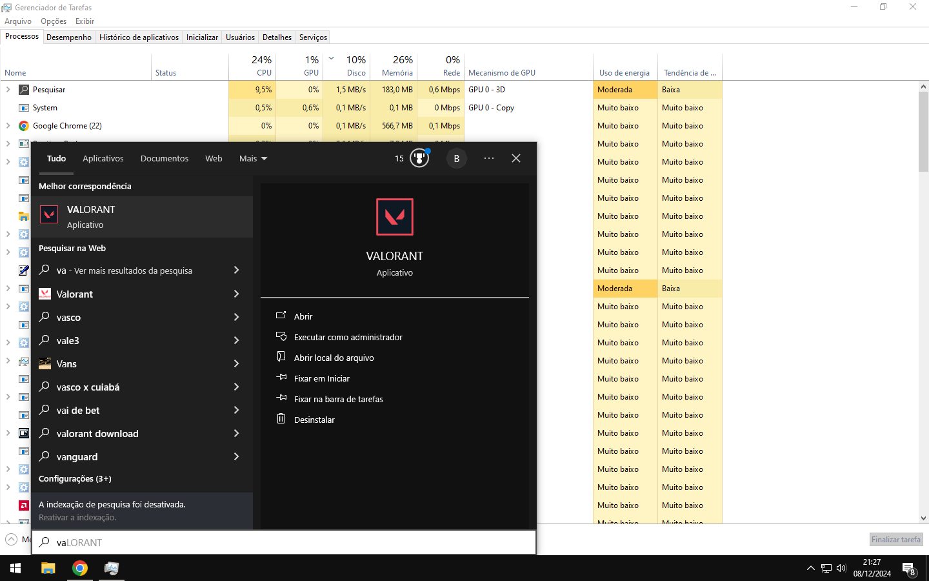Choose Abrir local do arquivo
This screenshot has width=929, height=581.
[x=395, y=358]
